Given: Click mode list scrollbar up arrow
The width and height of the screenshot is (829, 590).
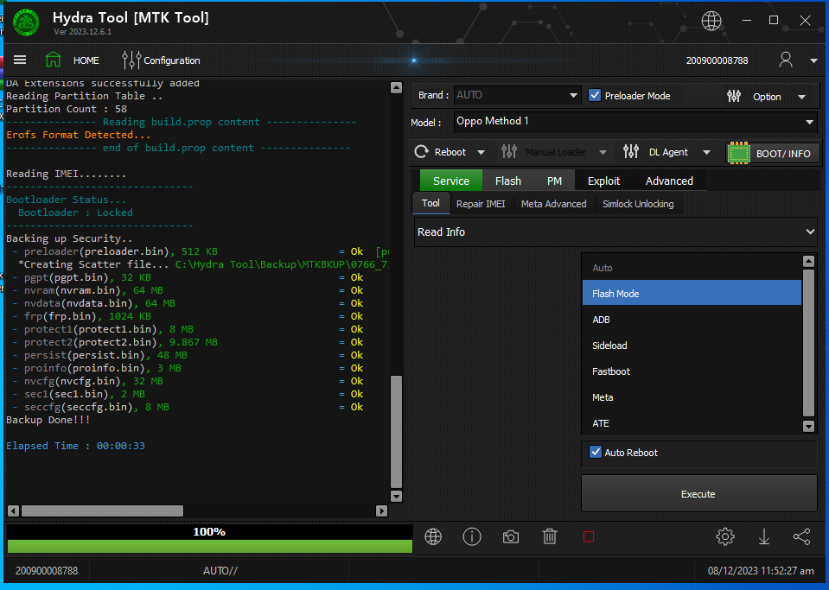Looking at the screenshot, I should tap(808, 261).
